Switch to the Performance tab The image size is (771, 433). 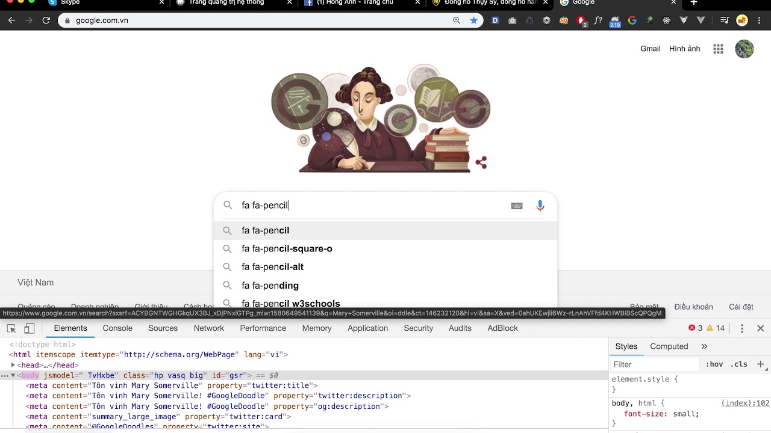coord(263,328)
